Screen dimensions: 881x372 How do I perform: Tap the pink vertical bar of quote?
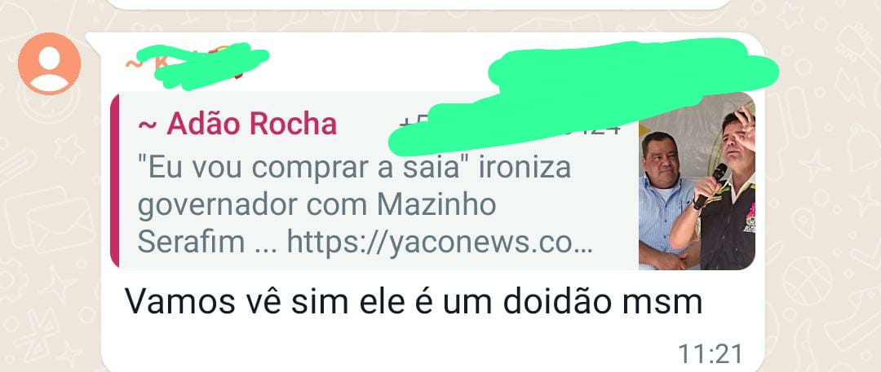(x=115, y=181)
